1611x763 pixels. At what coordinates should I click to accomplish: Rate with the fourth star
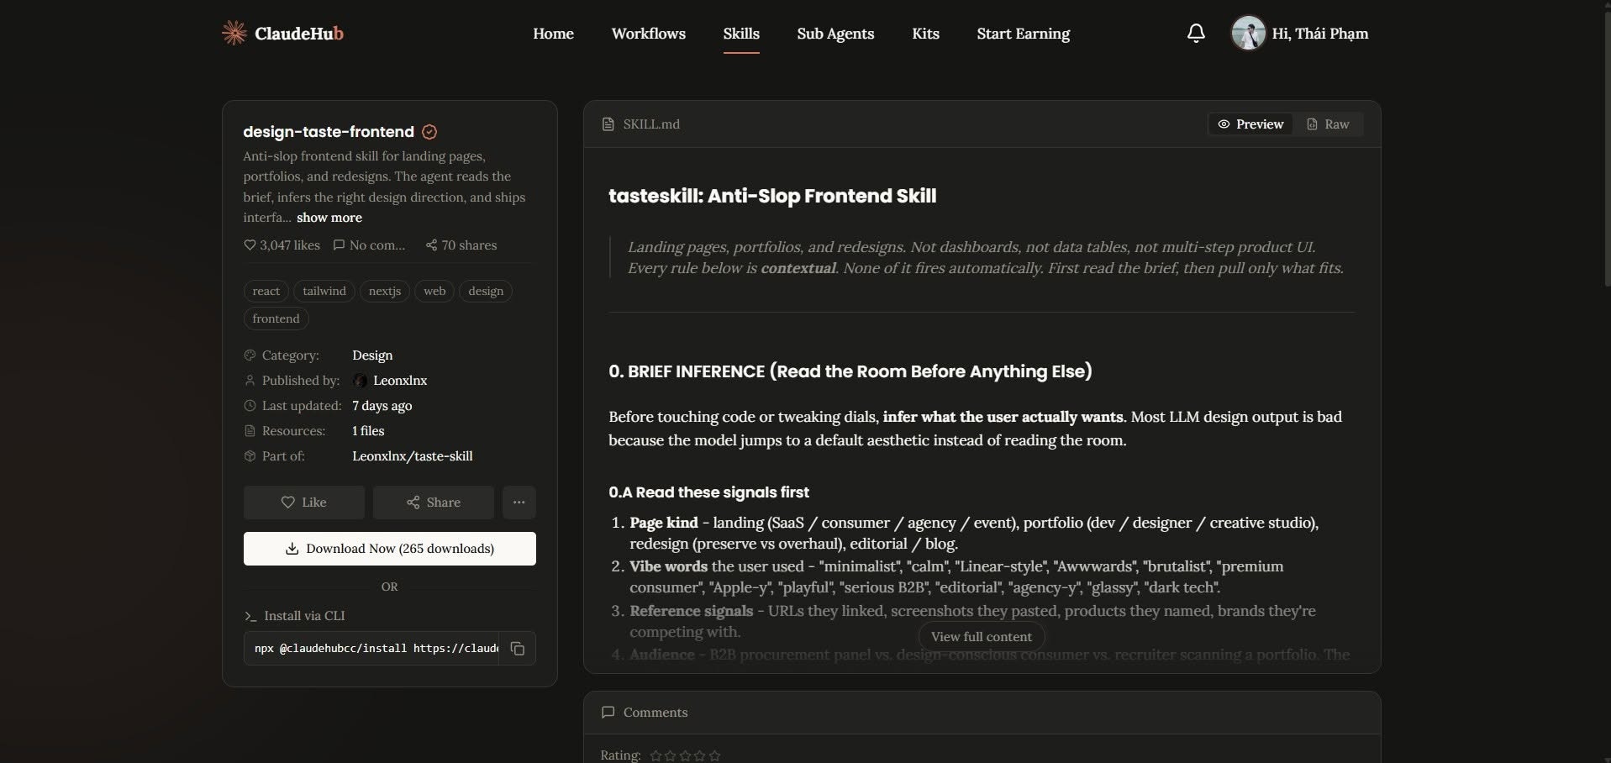[700, 755]
